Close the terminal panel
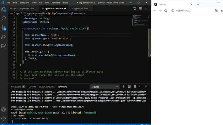The image size is (223, 125). click(x=146, y=86)
